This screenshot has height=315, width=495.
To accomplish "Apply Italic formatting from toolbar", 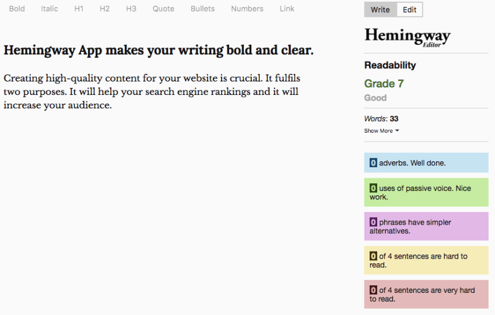I will tap(50, 9).
